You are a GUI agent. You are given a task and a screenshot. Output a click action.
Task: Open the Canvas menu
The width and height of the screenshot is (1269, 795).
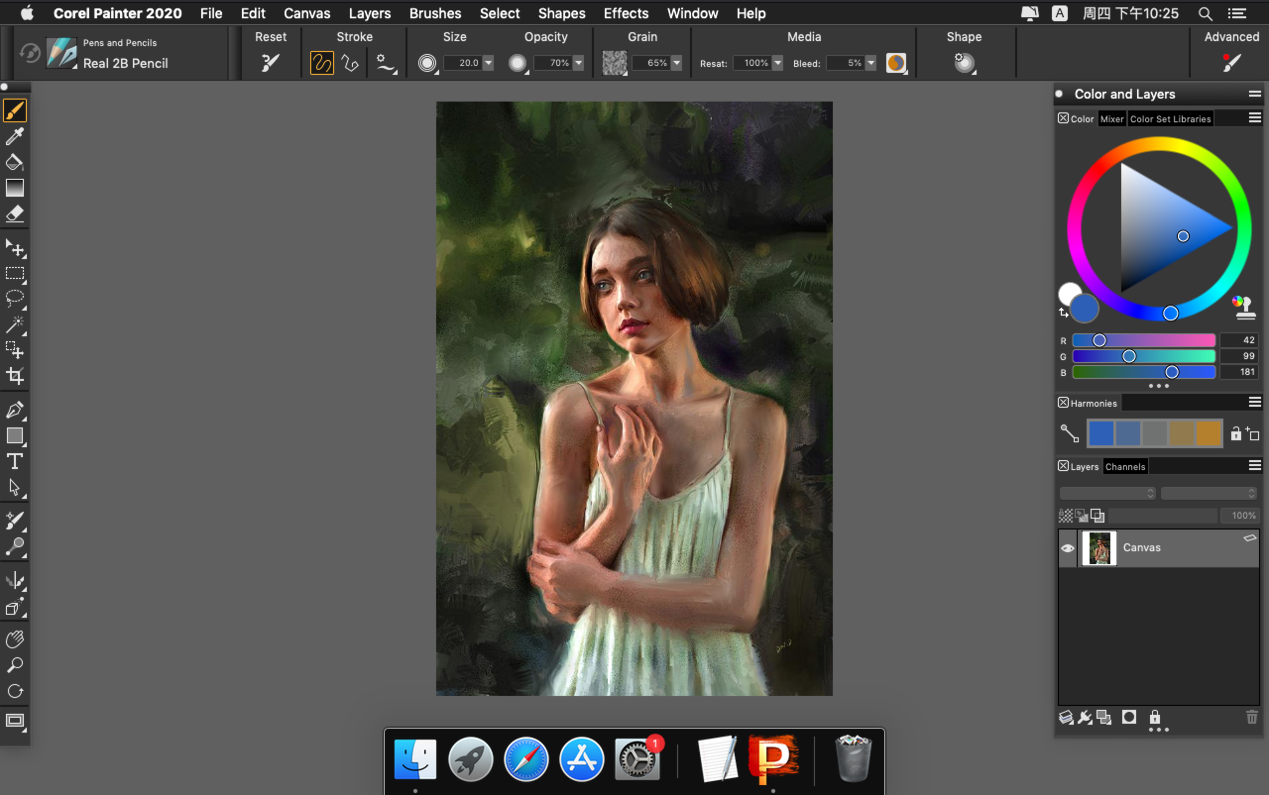coord(307,13)
